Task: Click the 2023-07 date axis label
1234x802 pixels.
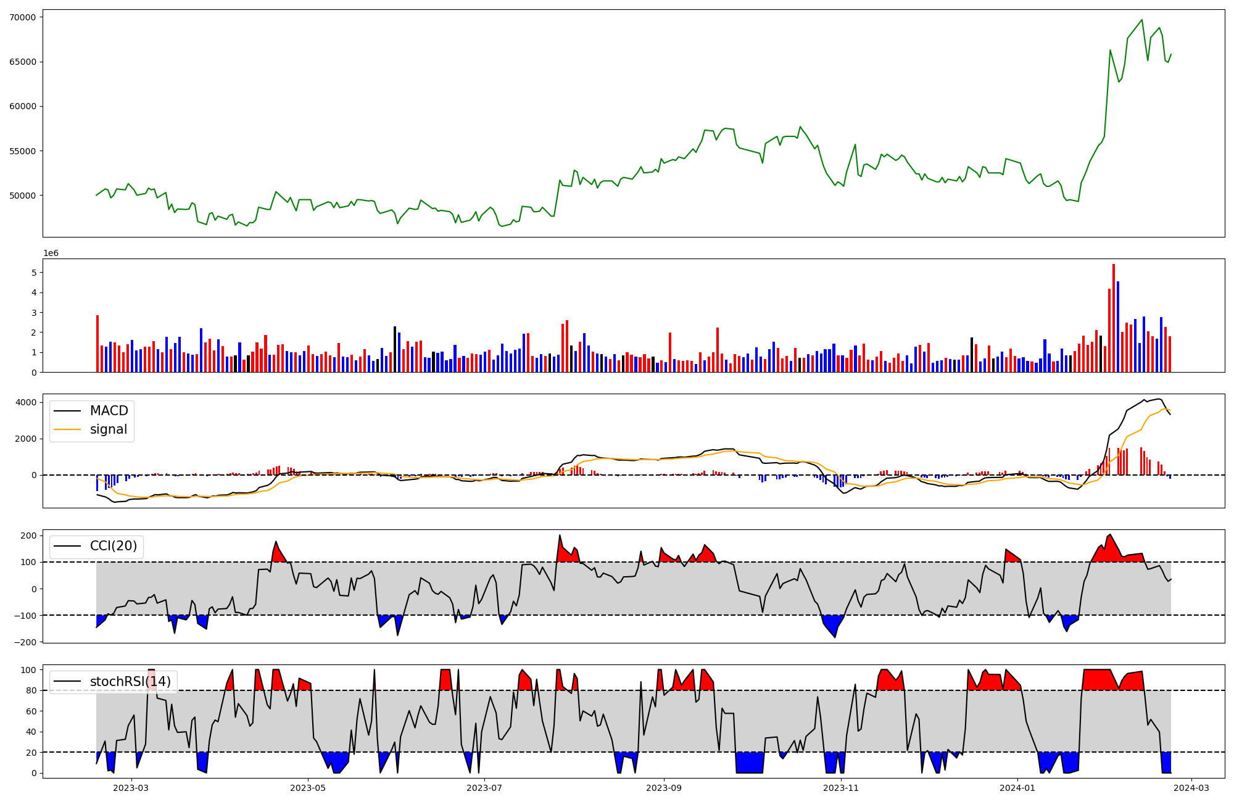Action: (484, 788)
